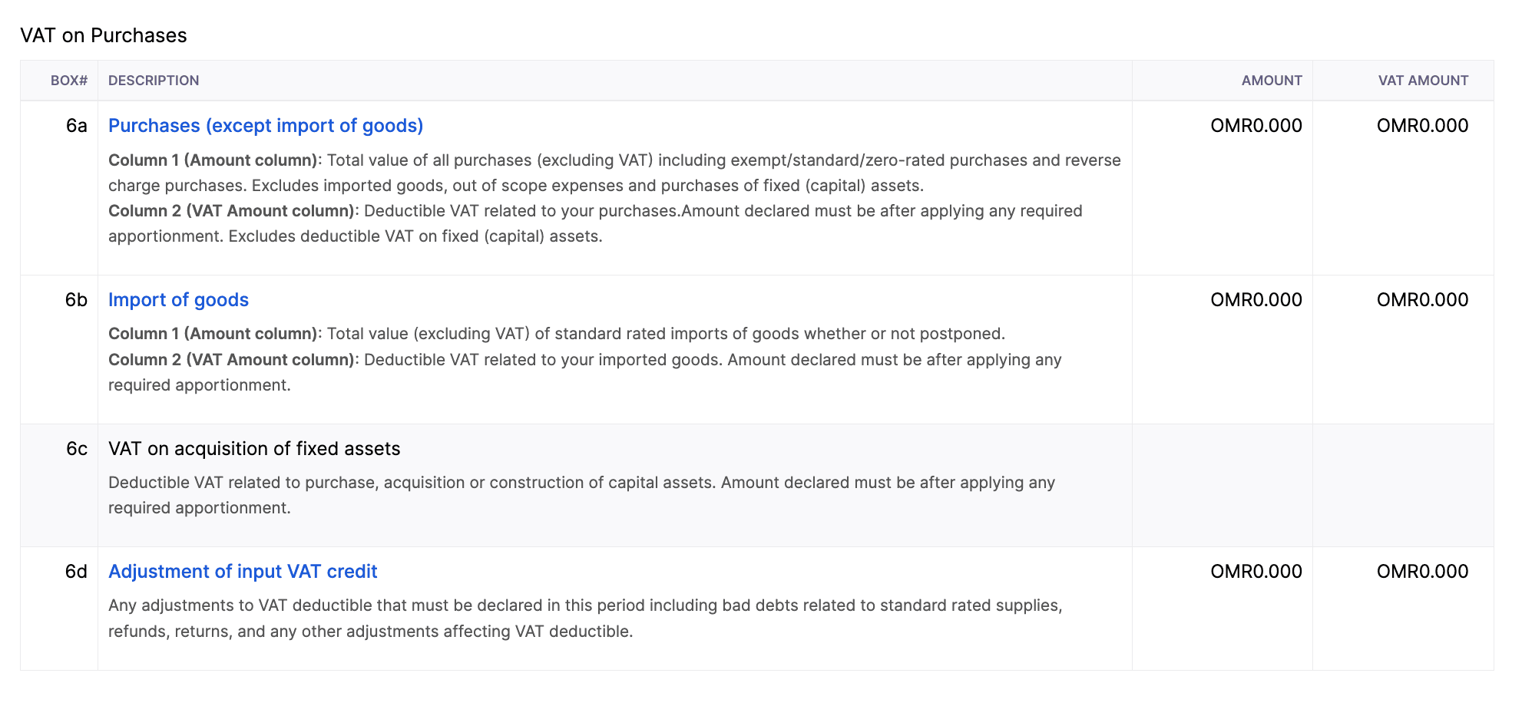Click the 6a amount value OMR0.000
1522x706 pixels.
coord(1256,126)
